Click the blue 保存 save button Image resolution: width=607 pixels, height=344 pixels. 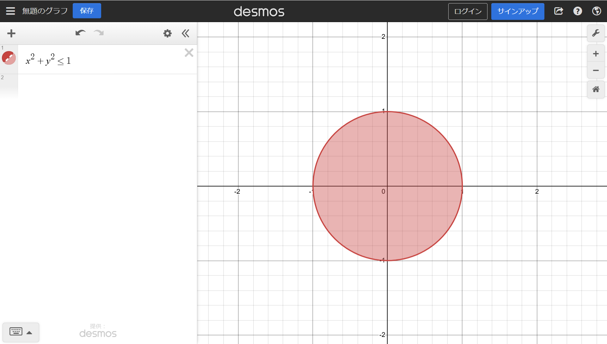(87, 11)
